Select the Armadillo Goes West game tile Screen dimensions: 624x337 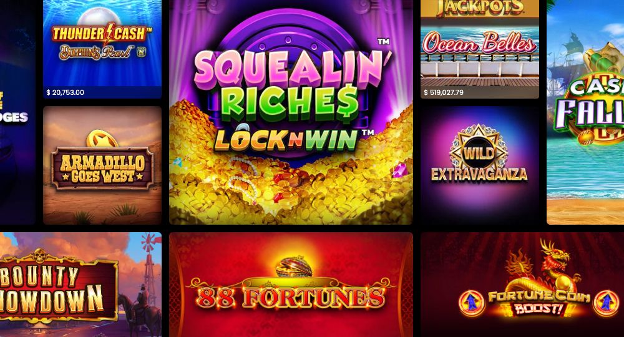pos(102,165)
